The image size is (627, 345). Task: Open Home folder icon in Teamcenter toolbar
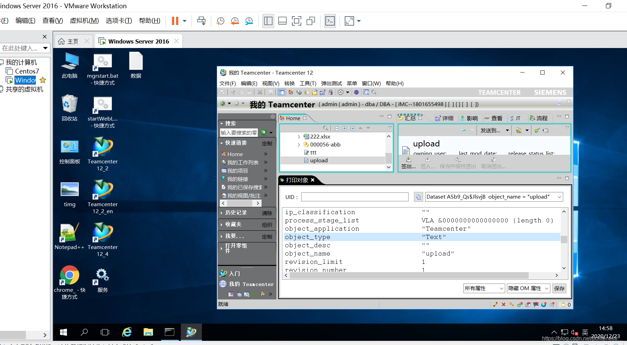tap(291, 92)
